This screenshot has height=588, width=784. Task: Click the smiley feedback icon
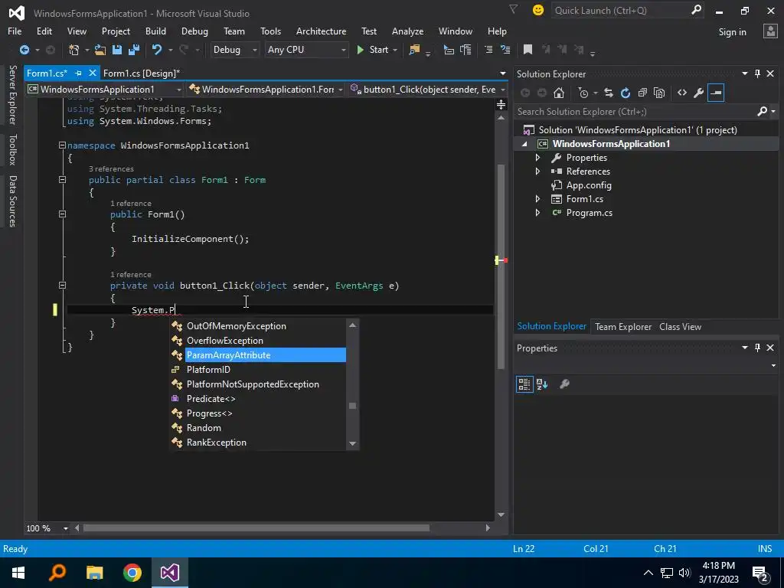pos(538,10)
